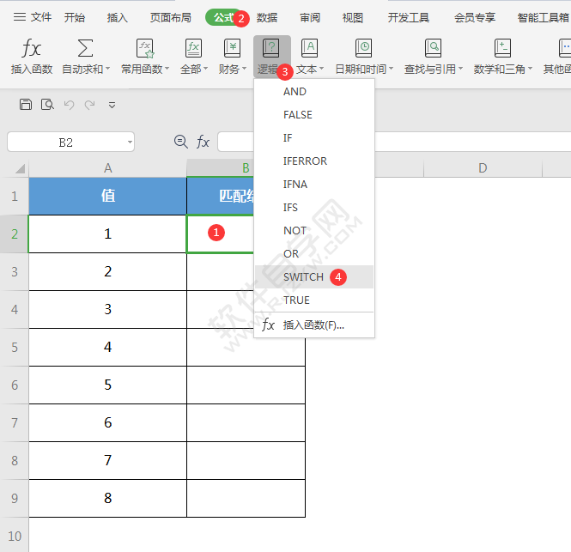The image size is (571, 552).
Task: Choose OR from the logic menu
Action: [x=314, y=254]
